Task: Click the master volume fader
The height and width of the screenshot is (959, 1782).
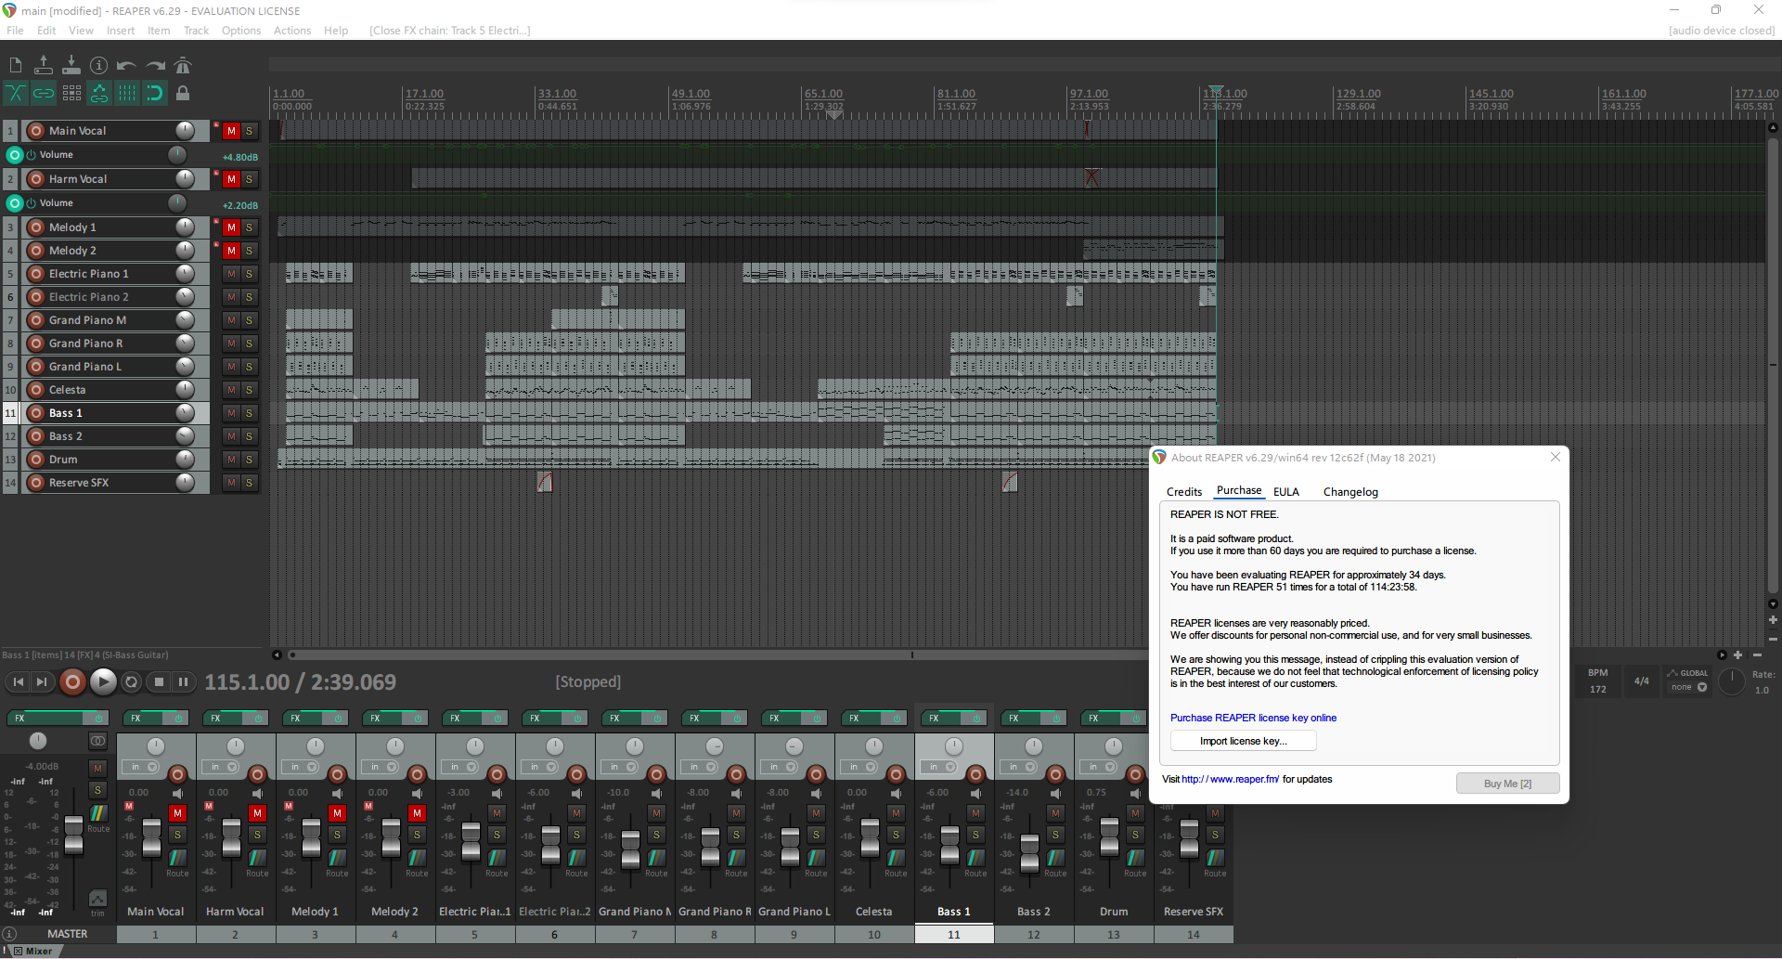Action: (x=73, y=834)
